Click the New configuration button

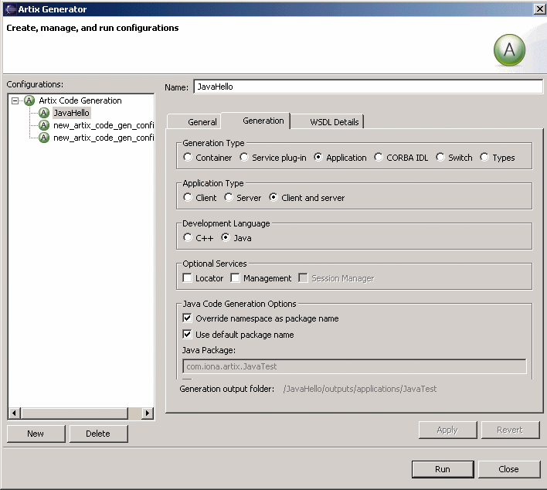36,434
